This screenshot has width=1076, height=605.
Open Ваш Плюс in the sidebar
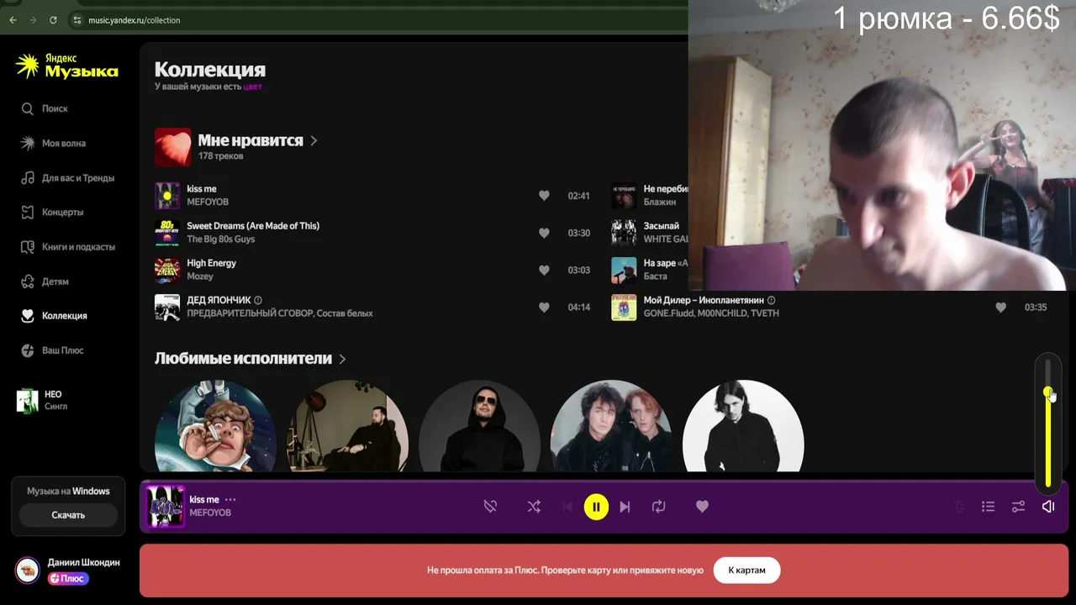63,350
